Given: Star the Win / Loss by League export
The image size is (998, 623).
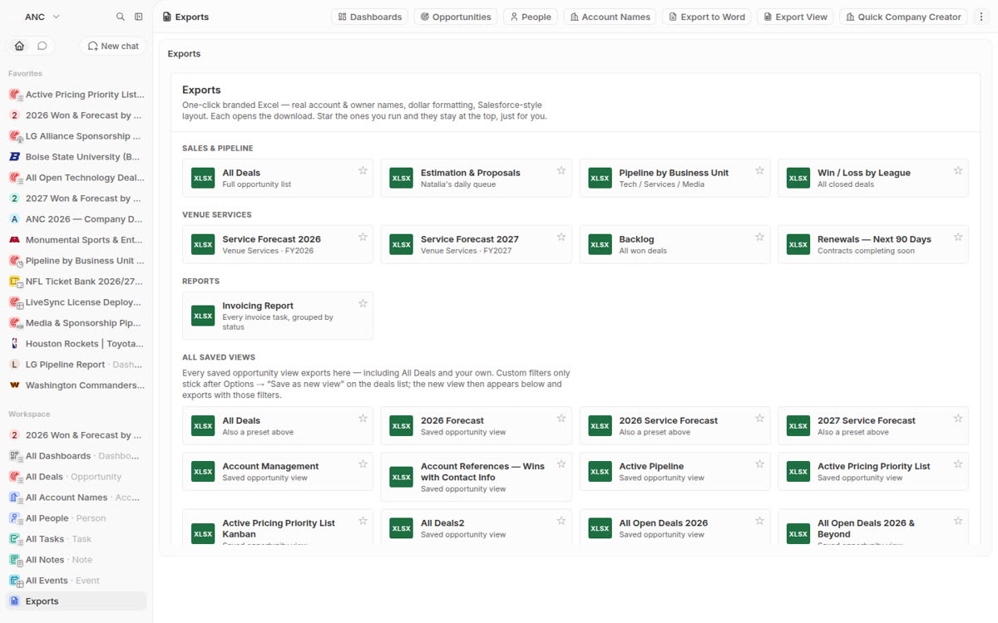Looking at the screenshot, I should click(x=958, y=170).
